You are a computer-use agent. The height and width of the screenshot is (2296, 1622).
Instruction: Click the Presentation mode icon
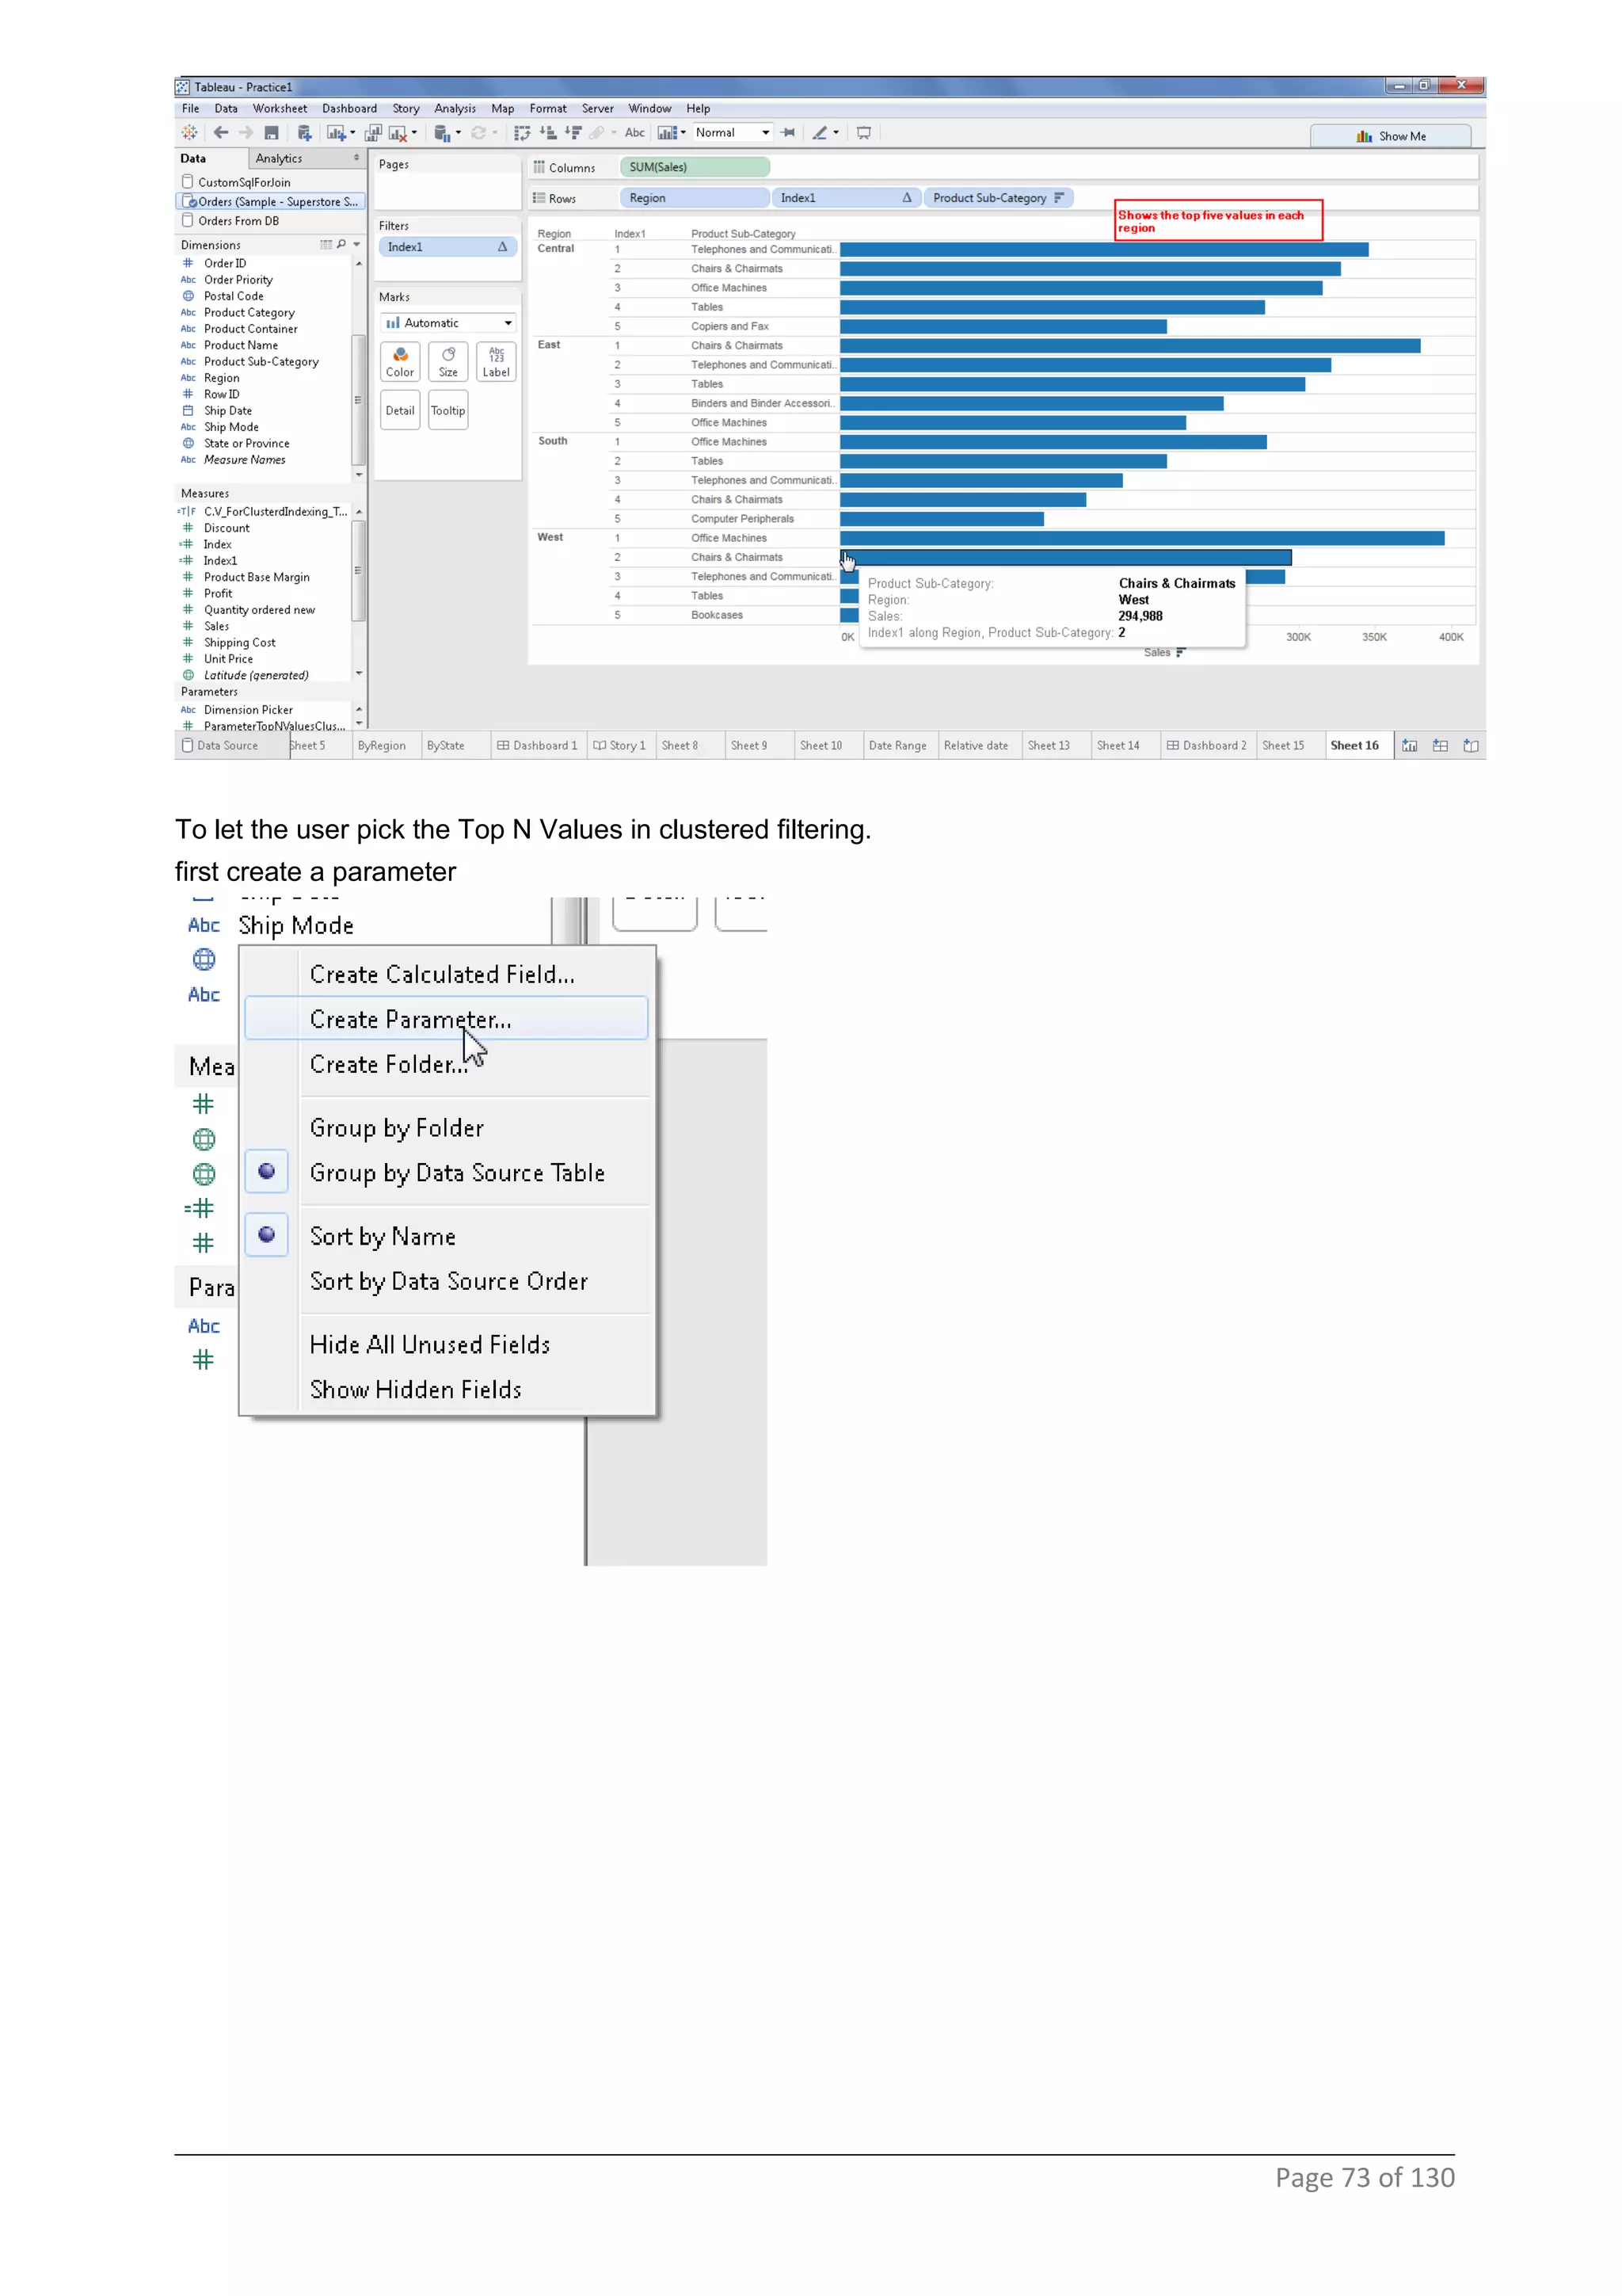(863, 132)
